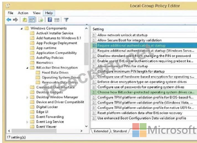Open Help via the question mark icon
Viewport: 197px width, 143px height.
[50, 20]
